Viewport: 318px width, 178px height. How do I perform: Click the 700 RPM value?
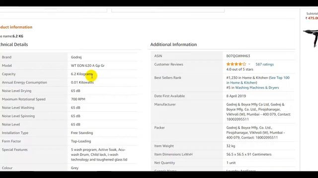tap(78, 99)
